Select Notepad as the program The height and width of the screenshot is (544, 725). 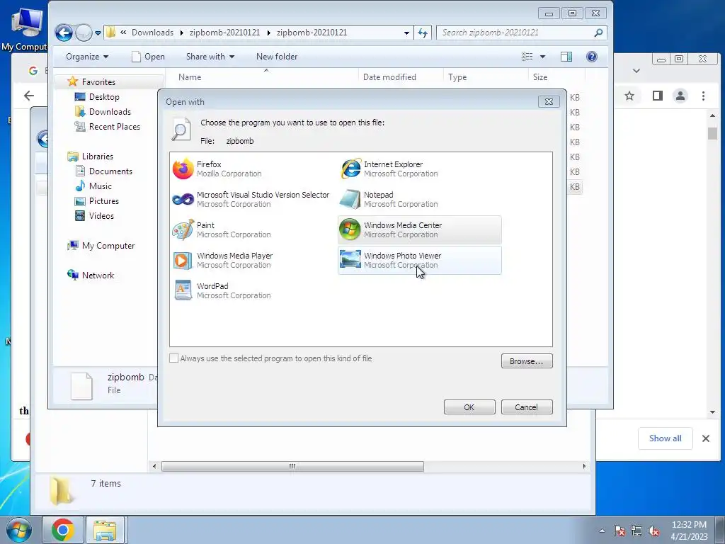[x=419, y=199]
